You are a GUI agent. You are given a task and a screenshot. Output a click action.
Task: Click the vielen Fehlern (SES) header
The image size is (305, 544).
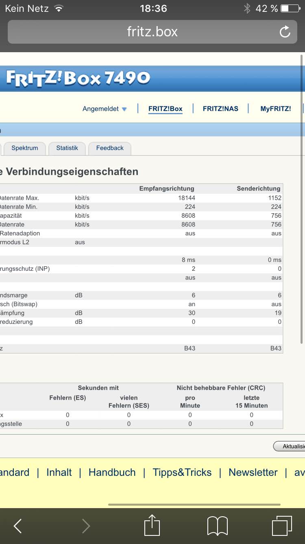129,402
